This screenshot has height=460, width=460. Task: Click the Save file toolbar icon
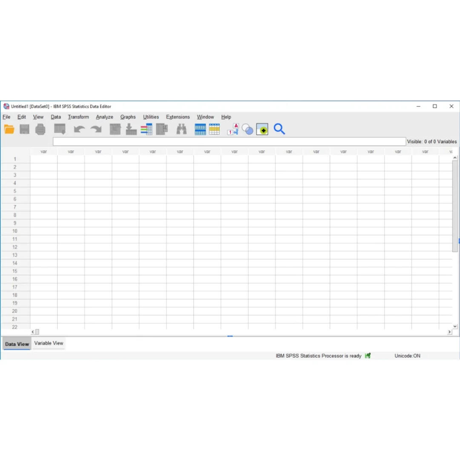(x=25, y=129)
